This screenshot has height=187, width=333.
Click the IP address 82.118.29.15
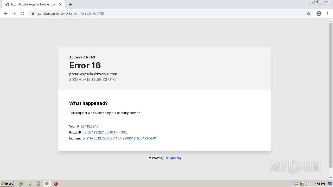click(x=89, y=126)
